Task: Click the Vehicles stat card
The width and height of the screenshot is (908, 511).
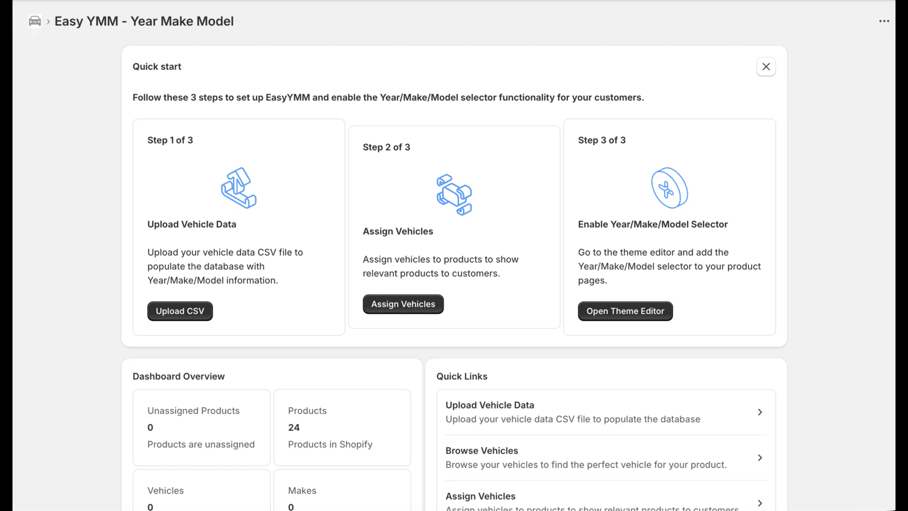Action: point(201,494)
